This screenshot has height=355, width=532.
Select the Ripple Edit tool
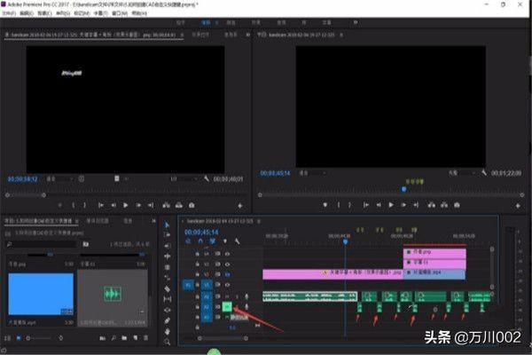(168, 246)
